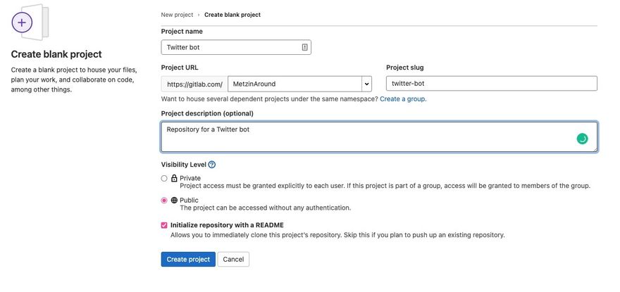Select the Public visibility radio button
The image size is (620, 292).
point(164,201)
